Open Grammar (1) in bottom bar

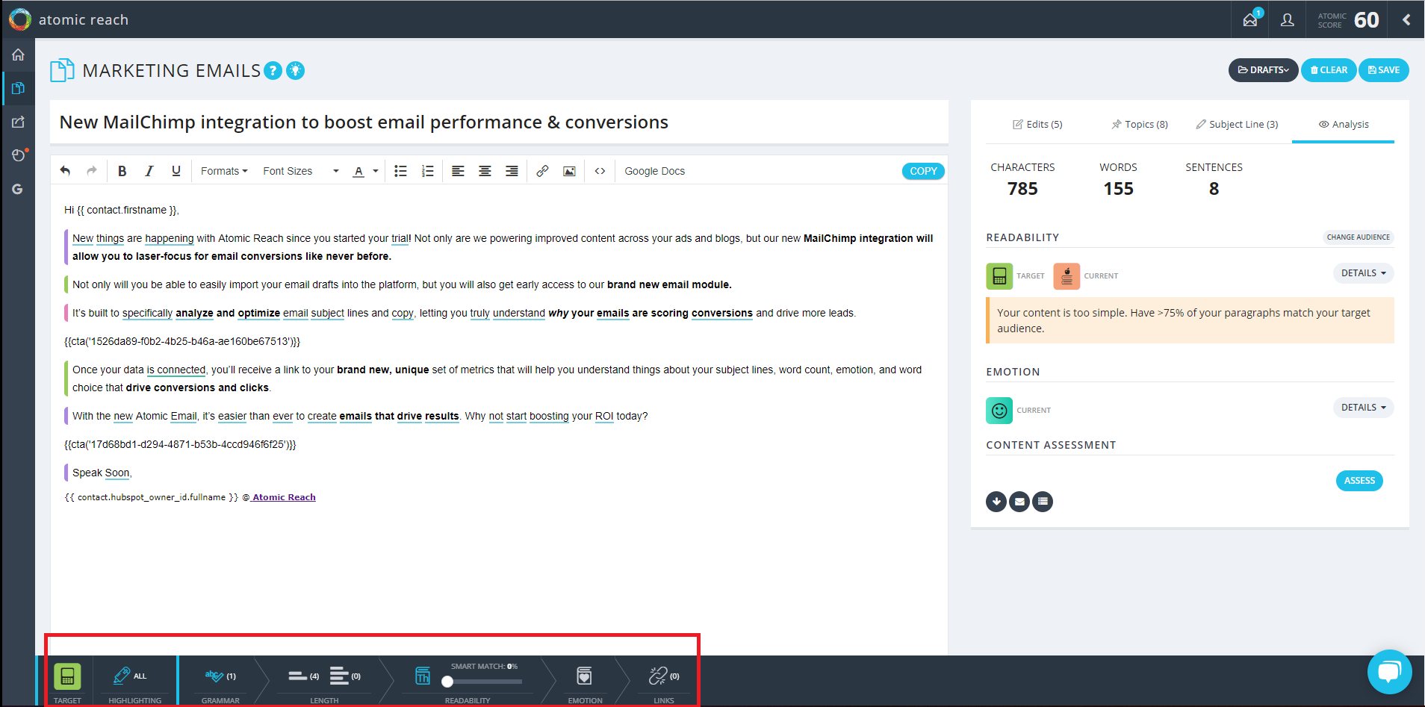pos(220,676)
